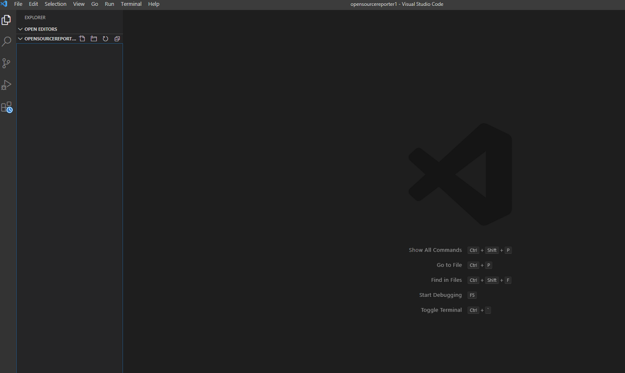
Task: Open the Help menu
Action: [154, 4]
